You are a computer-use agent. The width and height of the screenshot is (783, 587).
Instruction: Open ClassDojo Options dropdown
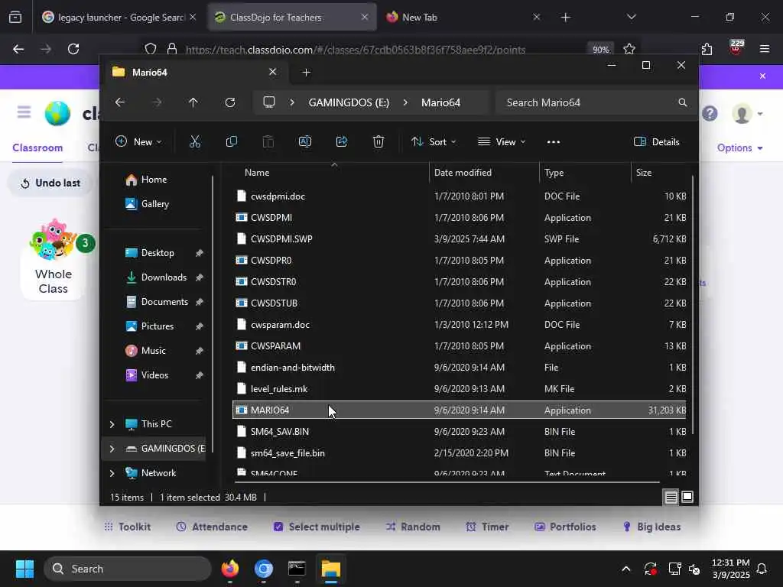[x=739, y=148]
